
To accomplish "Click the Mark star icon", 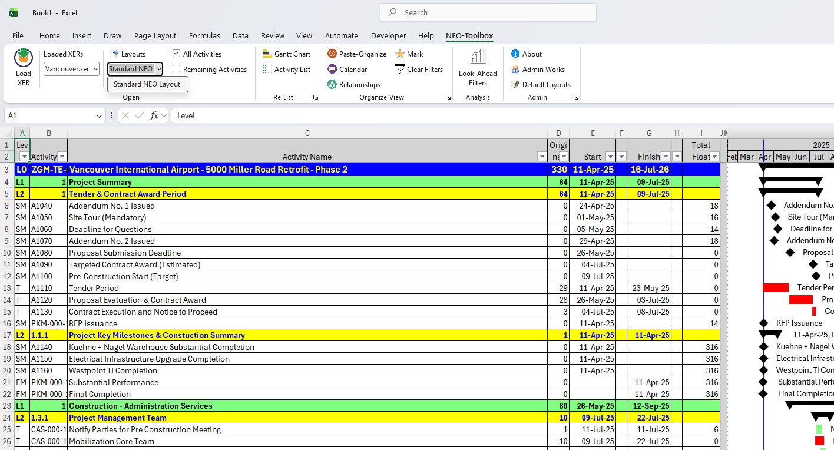I will (x=401, y=54).
